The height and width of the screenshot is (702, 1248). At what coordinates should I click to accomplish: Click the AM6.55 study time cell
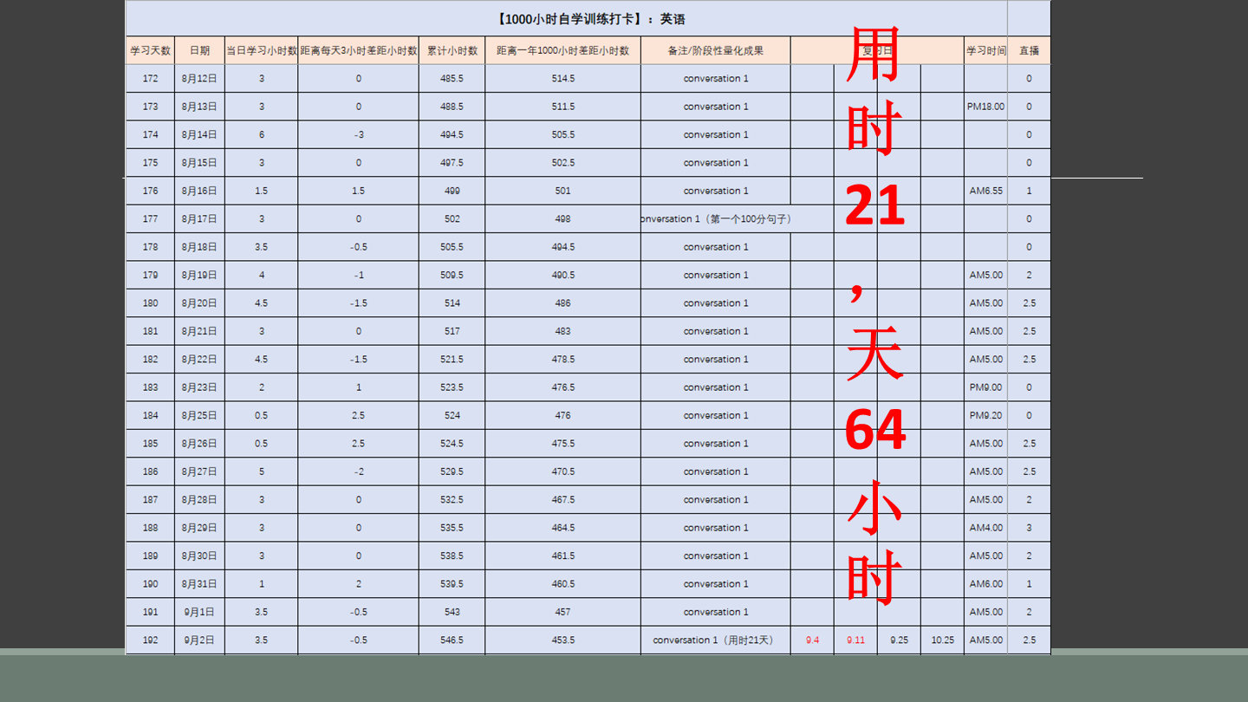pyautogui.click(x=985, y=191)
